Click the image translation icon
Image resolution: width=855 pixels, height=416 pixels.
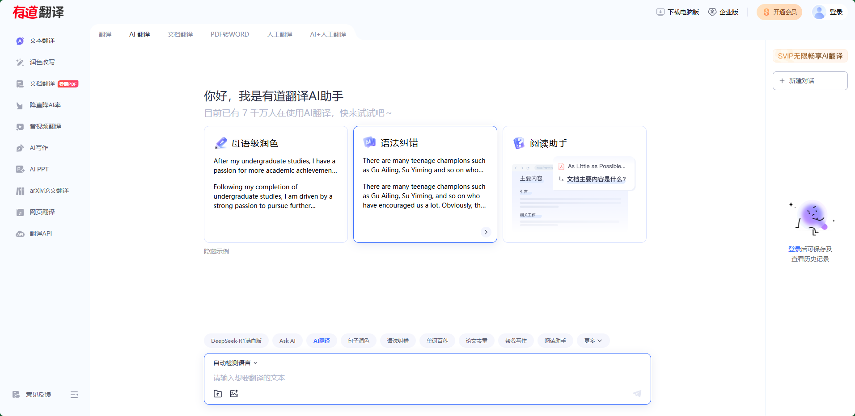234,394
